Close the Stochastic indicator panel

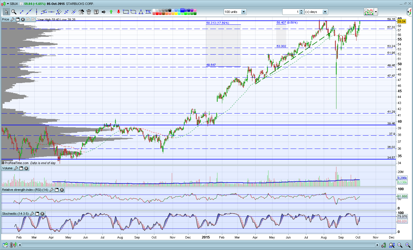point(42,214)
